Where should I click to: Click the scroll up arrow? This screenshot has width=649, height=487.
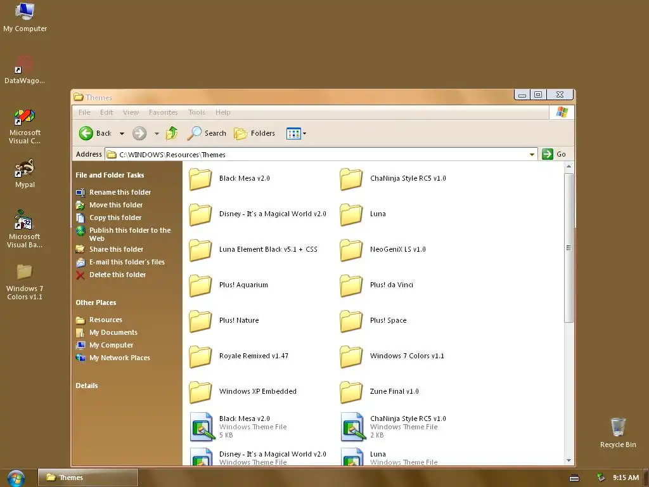[x=569, y=167]
